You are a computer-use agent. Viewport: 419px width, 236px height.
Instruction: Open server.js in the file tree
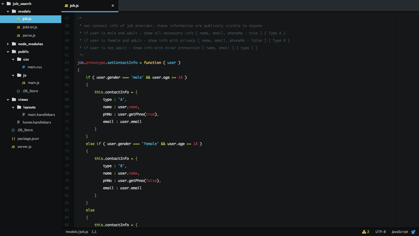24,147
